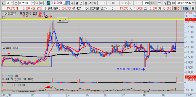196x97 pixels.
Task: Click the stock search magnifier icon
Action: pyautogui.click(x=37, y=3)
